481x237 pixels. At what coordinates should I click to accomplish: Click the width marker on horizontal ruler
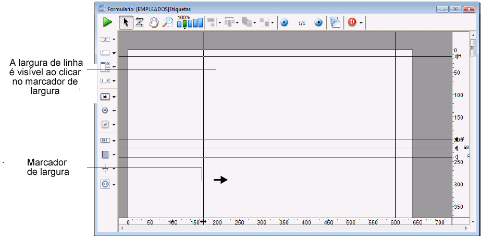point(203,222)
